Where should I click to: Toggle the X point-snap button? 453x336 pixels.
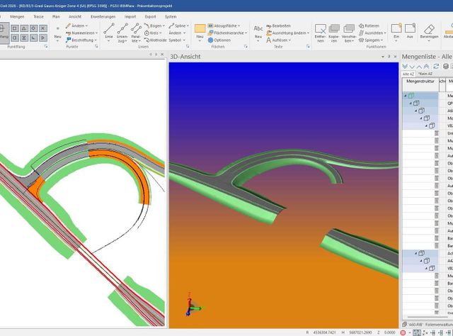tap(43, 28)
